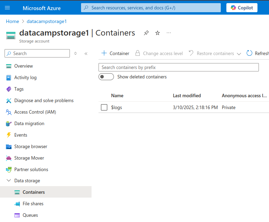Click the Queues icon
269x222 pixels.
click(17, 215)
